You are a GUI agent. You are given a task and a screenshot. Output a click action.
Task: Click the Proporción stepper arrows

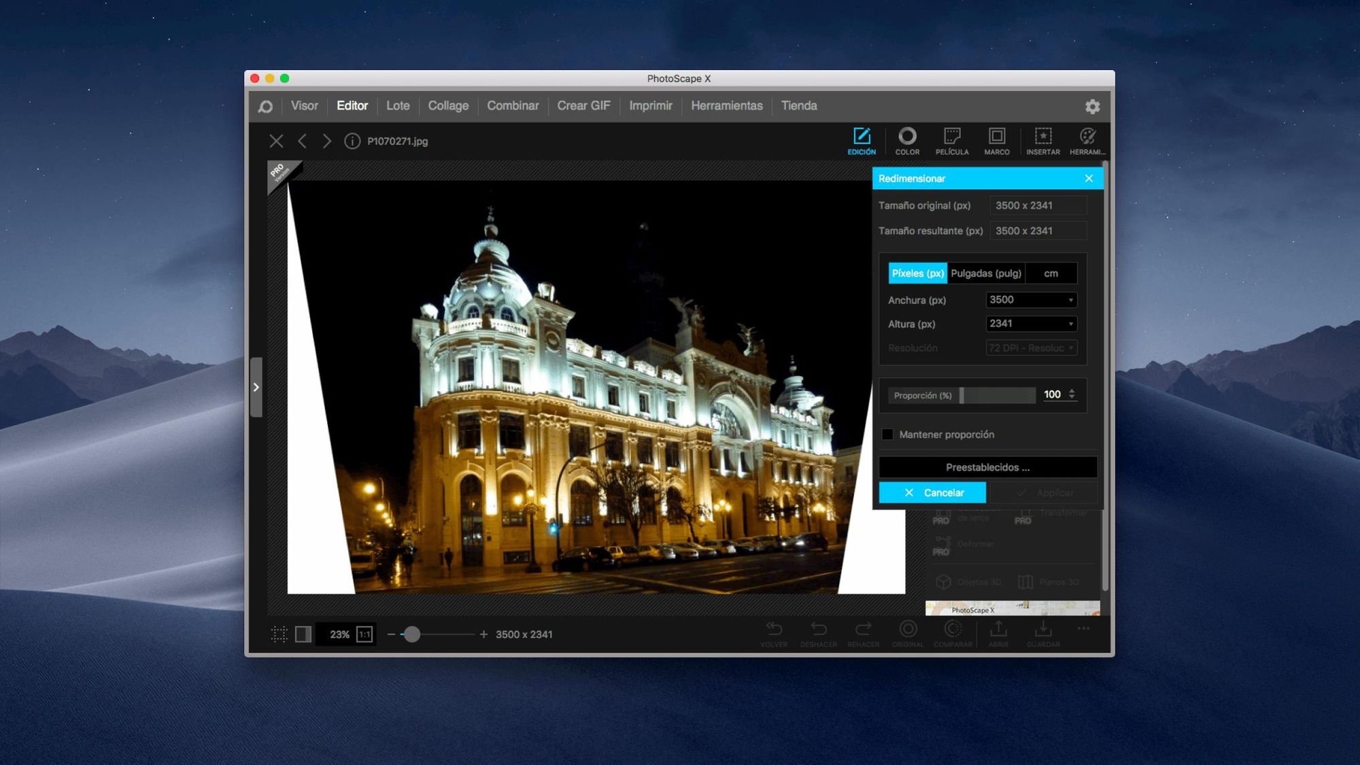click(1072, 394)
